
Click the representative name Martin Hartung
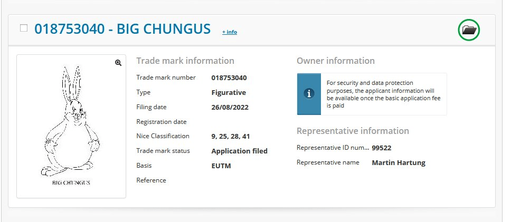point(399,162)
